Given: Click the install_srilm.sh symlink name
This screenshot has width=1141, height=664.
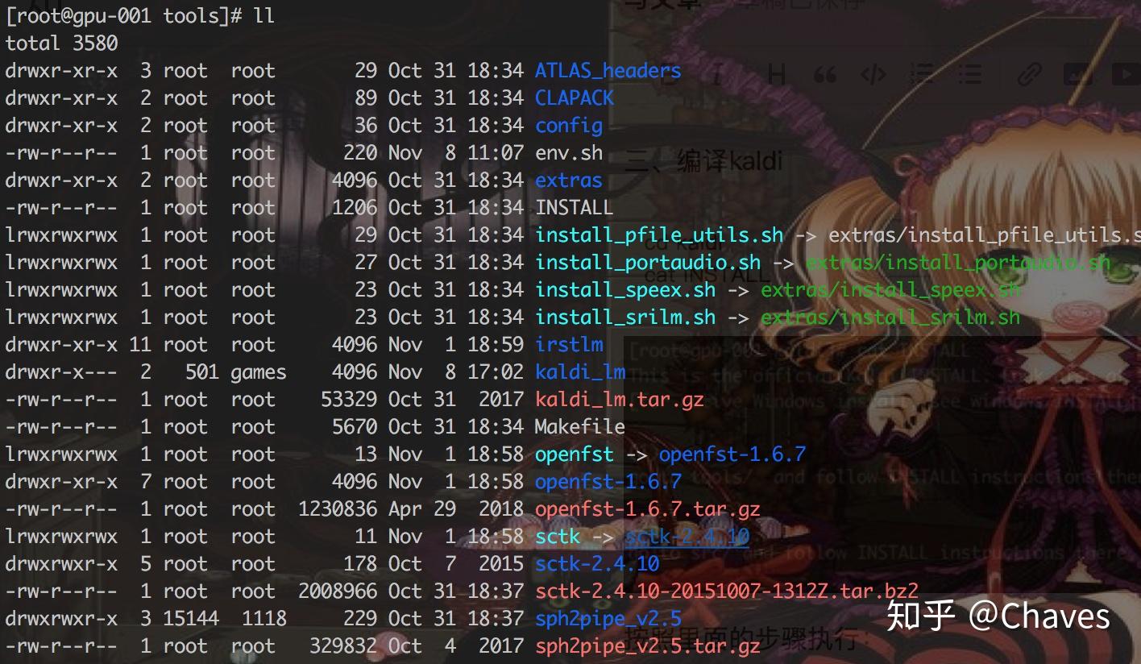Looking at the screenshot, I should [x=625, y=317].
